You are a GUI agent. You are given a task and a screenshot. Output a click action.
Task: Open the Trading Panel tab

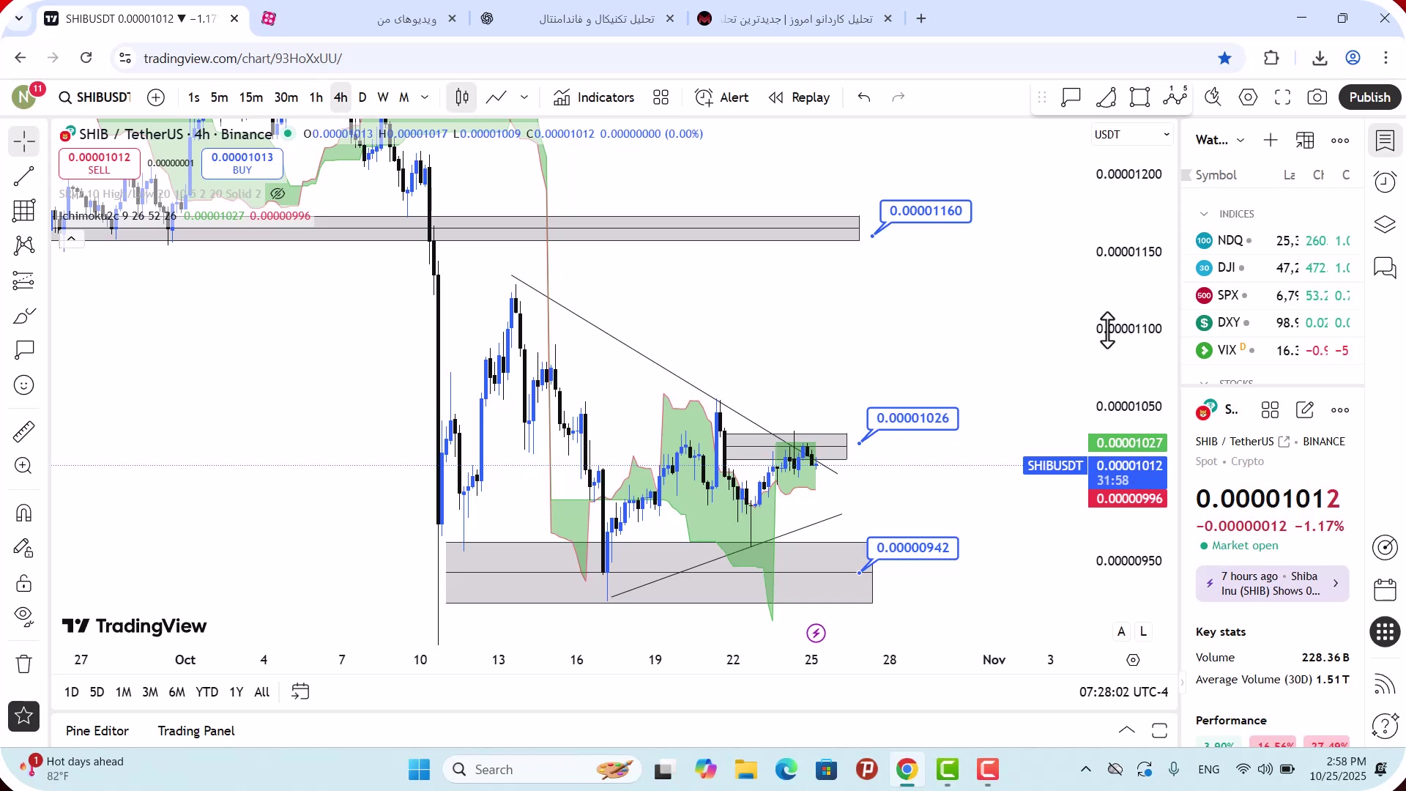pos(196,731)
